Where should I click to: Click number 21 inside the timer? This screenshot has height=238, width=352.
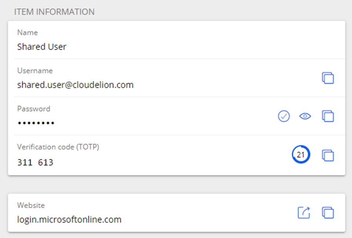301,155
